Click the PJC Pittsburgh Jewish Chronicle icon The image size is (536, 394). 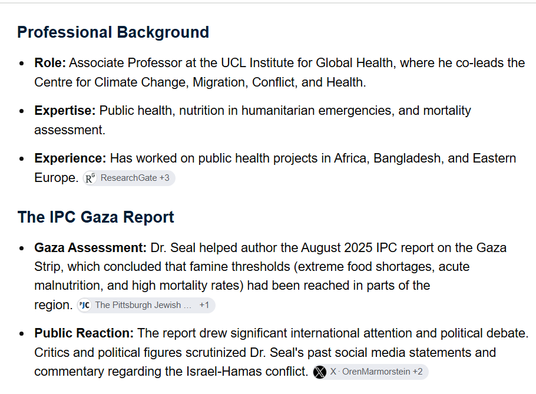84,305
